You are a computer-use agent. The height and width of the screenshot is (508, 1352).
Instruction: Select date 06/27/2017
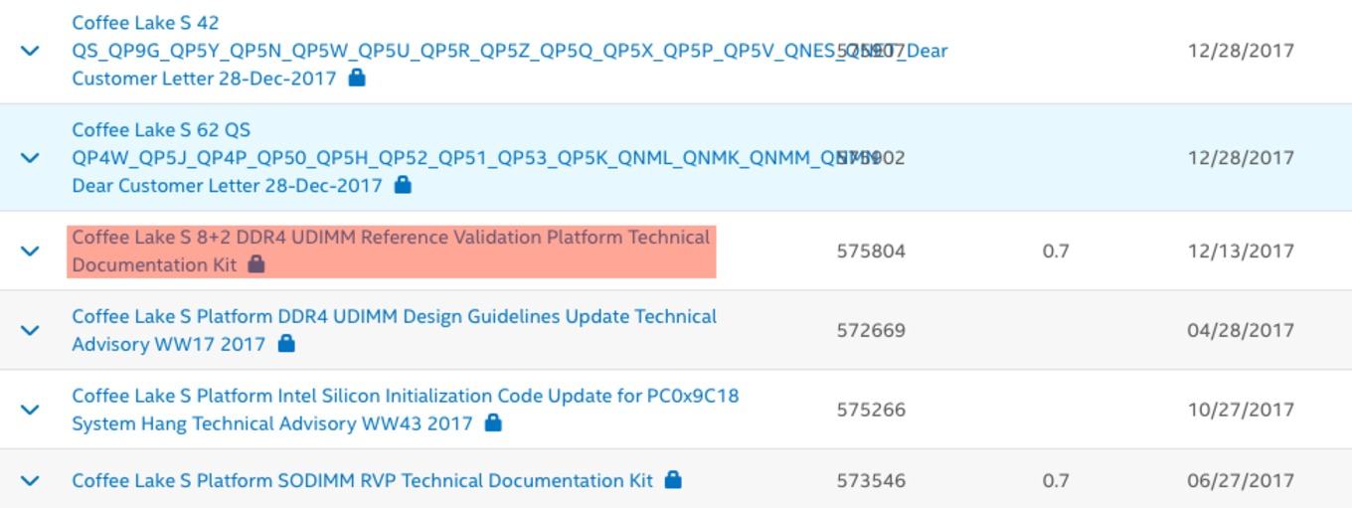click(1241, 481)
